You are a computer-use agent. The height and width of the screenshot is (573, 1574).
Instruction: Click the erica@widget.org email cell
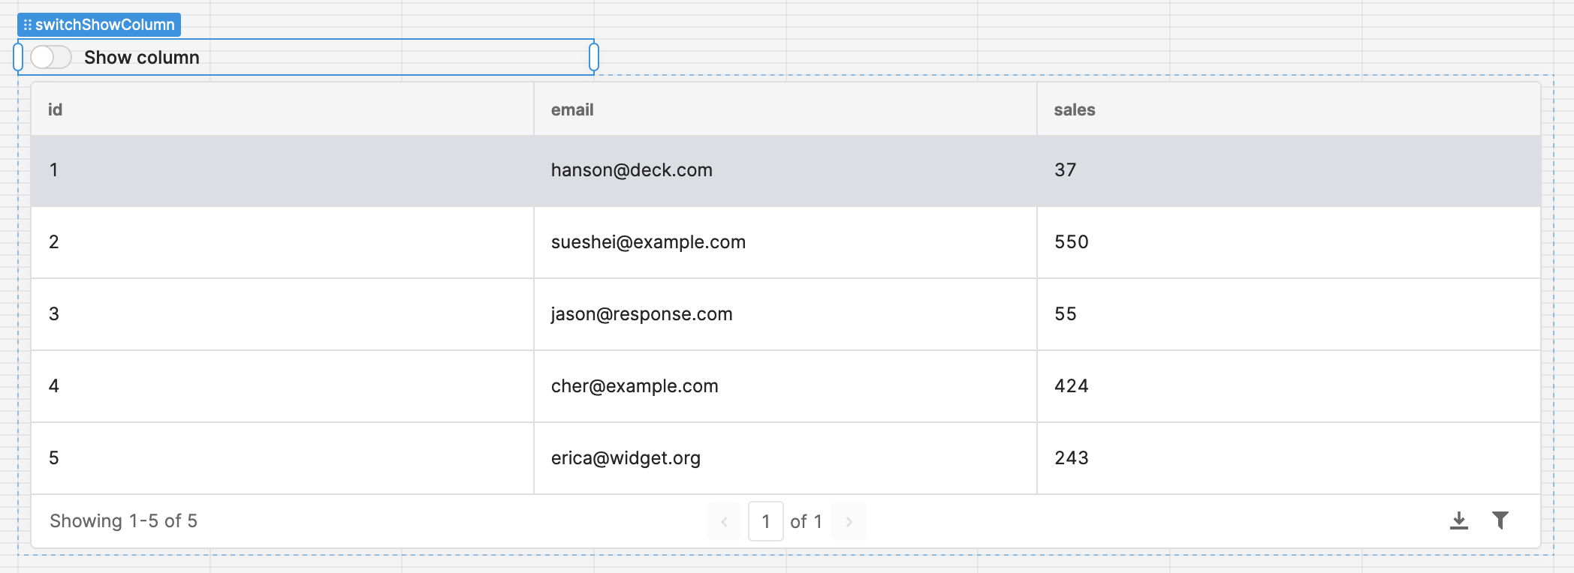pyautogui.click(x=626, y=458)
